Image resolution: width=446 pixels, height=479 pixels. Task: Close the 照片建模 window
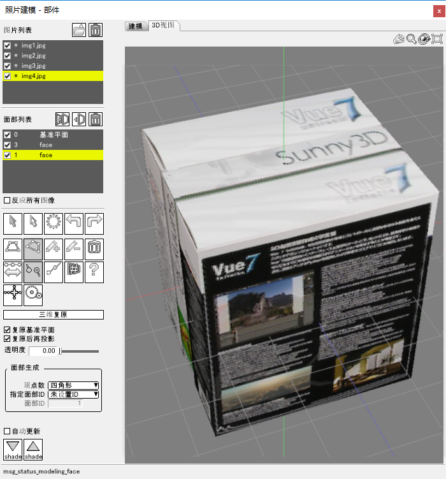pyautogui.click(x=439, y=11)
